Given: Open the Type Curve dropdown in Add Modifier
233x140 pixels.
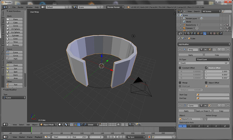Looking at the screenshot, I should click(x=14, y=98).
